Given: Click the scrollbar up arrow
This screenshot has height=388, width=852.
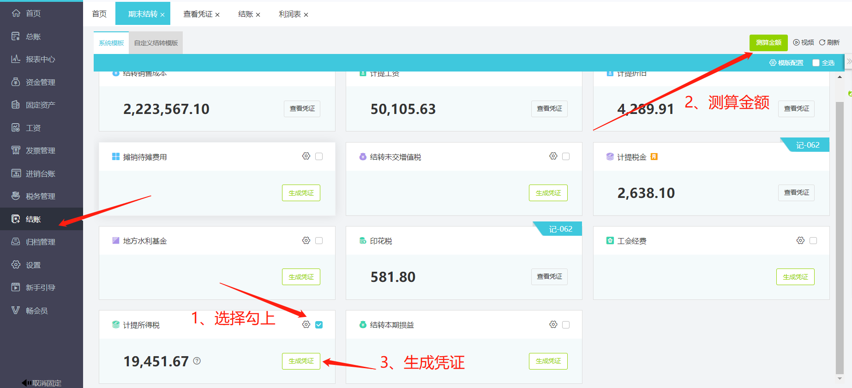Looking at the screenshot, I should tap(840, 77).
